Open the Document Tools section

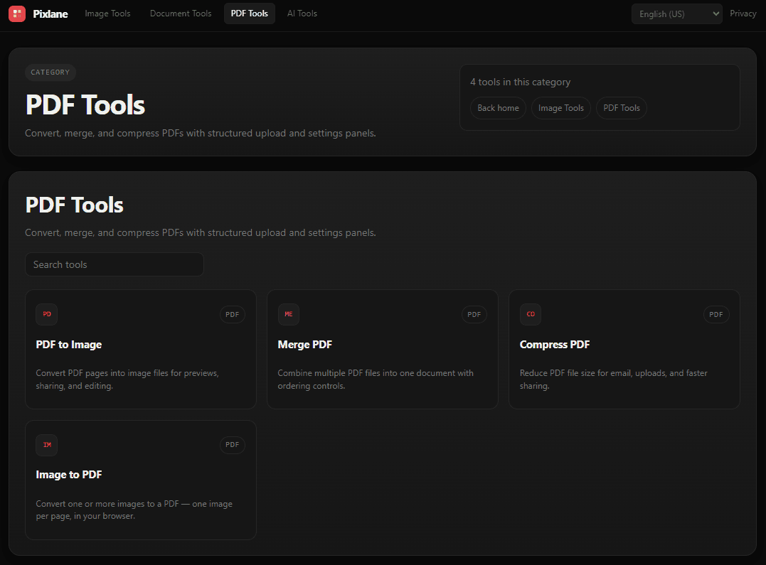click(181, 13)
